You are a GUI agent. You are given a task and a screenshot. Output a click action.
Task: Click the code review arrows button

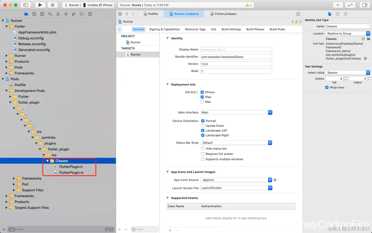tap(350, 5)
